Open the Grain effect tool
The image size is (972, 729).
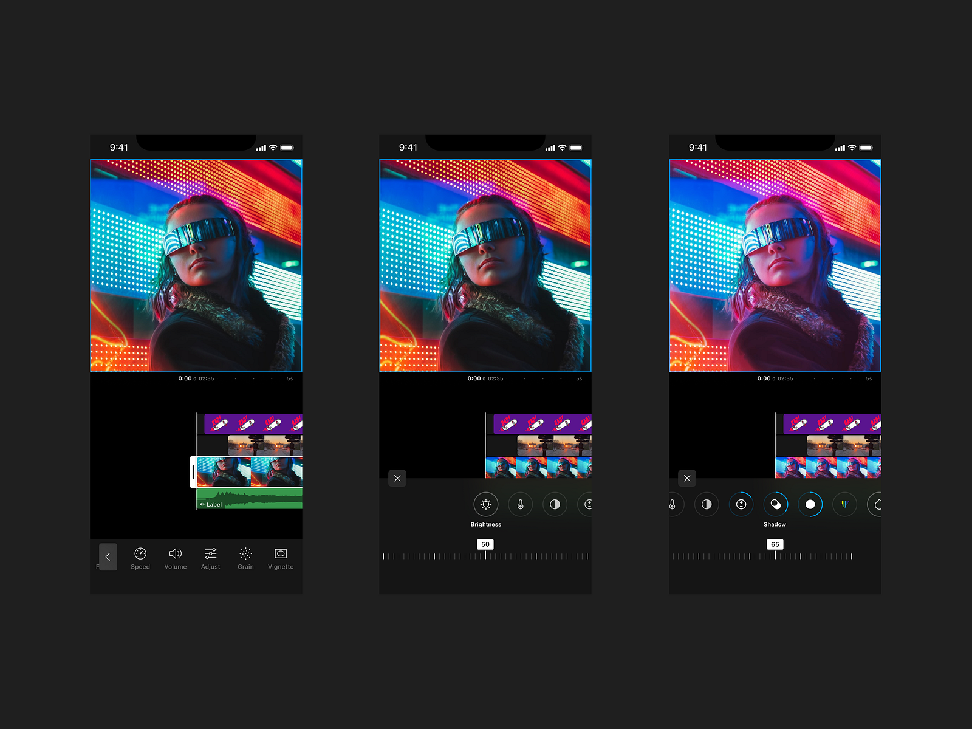click(x=245, y=558)
